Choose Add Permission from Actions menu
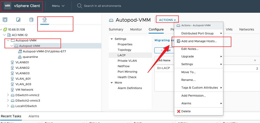Viewport: 260px width, 123px height. click(199, 96)
